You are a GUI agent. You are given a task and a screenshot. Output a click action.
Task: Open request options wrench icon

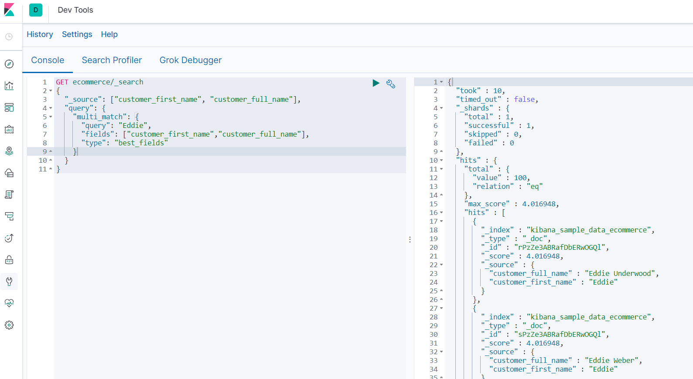(x=391, y=84)
